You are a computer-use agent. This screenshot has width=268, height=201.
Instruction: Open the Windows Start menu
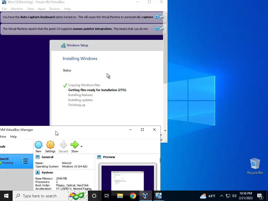[6, 196]
